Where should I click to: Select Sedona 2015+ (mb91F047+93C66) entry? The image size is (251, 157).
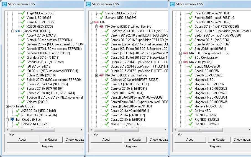point(217,35)
